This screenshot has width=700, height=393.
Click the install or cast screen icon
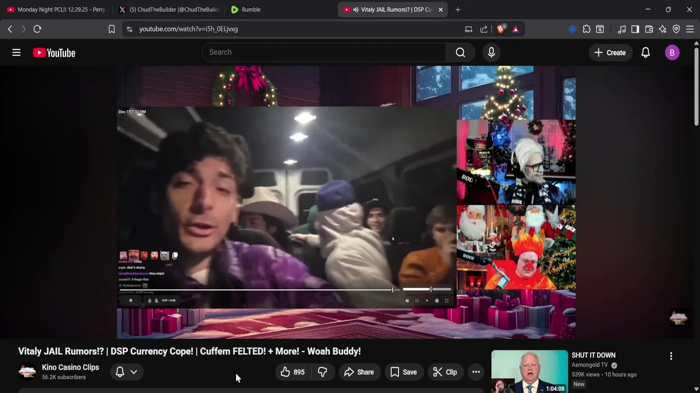[469, 29]
